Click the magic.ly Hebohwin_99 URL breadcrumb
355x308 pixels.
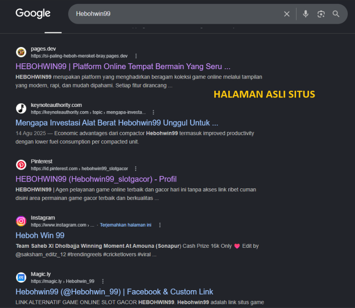pos(62,281)
